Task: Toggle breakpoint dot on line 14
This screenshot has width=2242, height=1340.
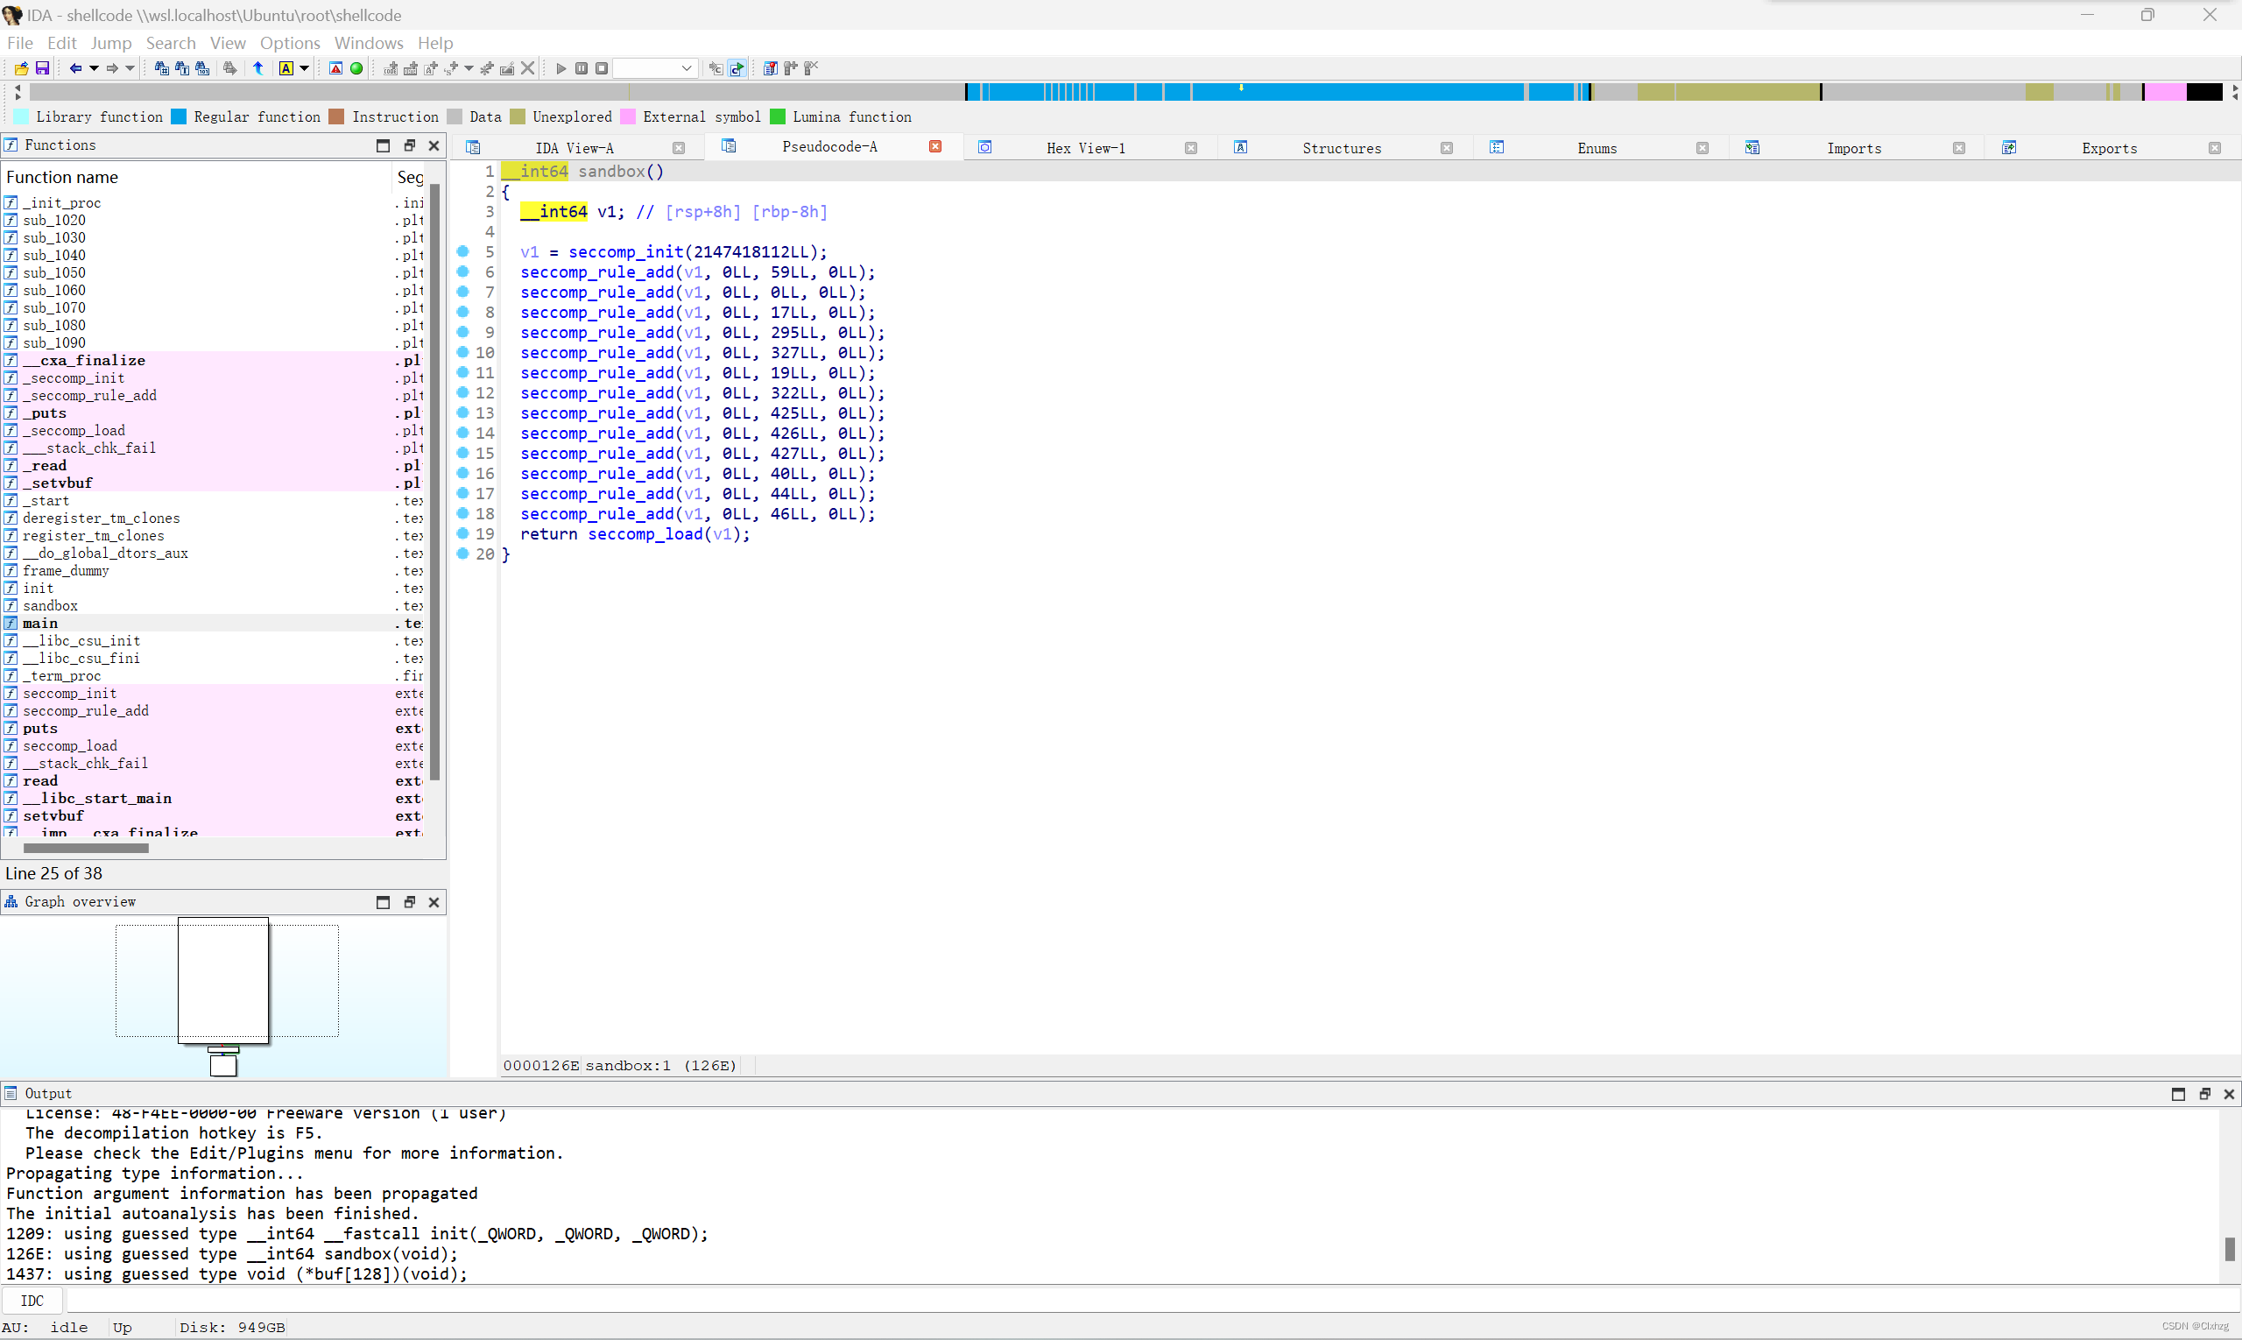Action: pos(463,433)
